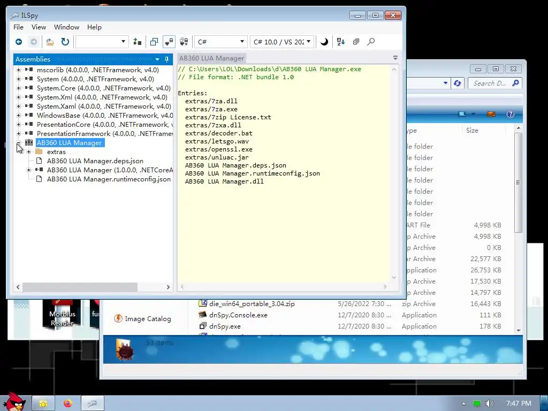Click the Manage assembly lists icon

(x=138, y=42)
